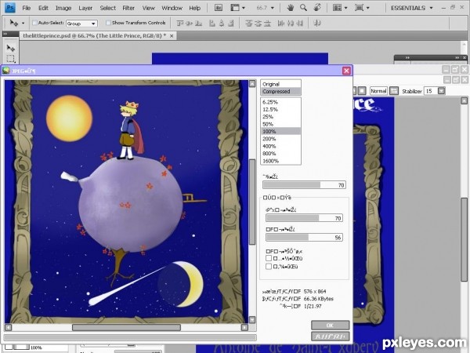Close the JPEG dialog with red X
The image size is (470, 353).
[x=346, y=71]
